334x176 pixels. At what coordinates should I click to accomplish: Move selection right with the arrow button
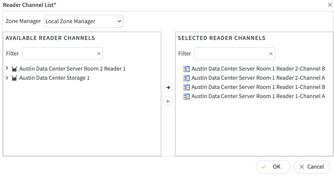[168, 87]
